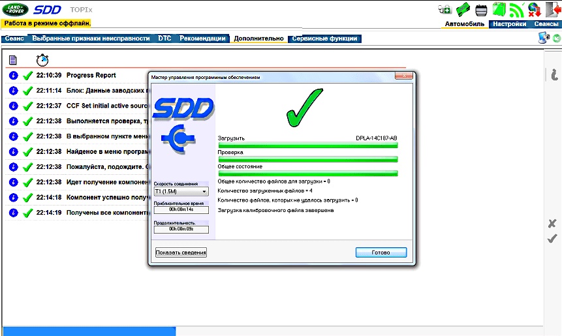Click the Показать сведения button
Screen dimensions: 562x336
click(181, 252)
